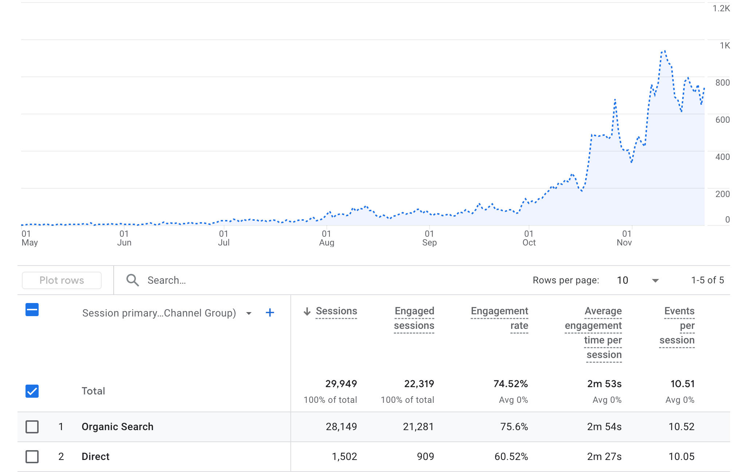Click Sessions column header label

coord(336,311)
